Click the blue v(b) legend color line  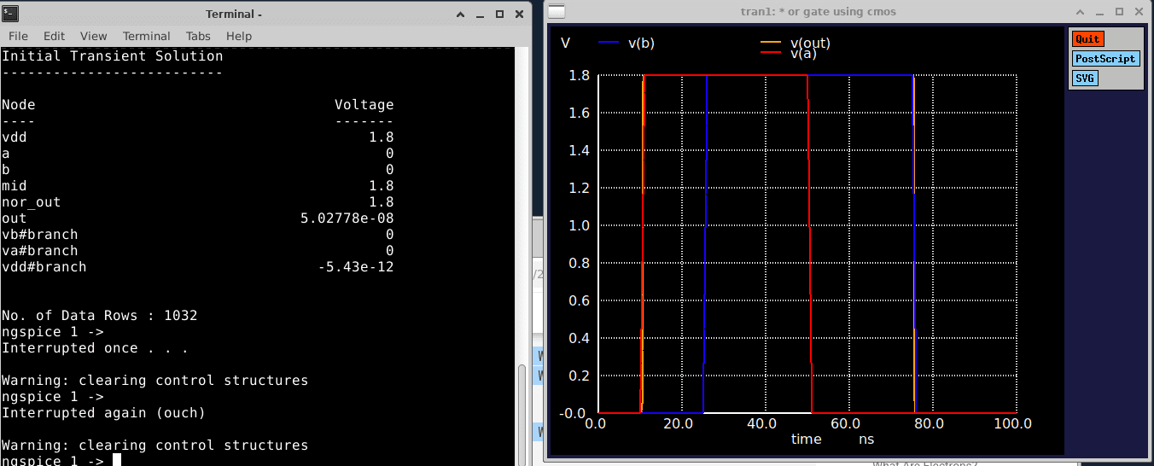coord(609,44)
